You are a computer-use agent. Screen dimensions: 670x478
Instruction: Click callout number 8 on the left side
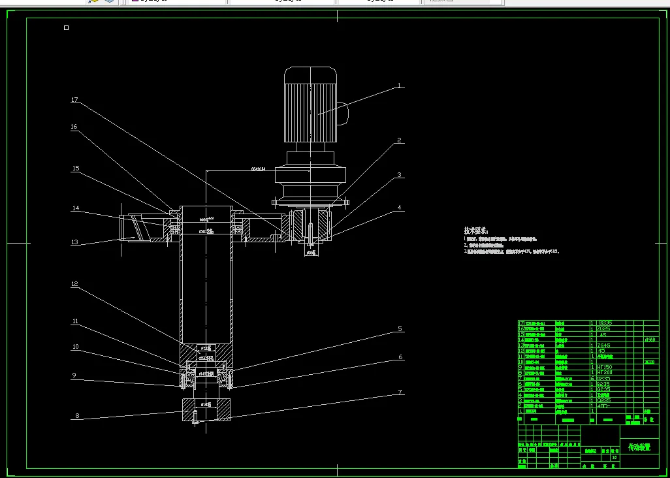tap(77, 415)
